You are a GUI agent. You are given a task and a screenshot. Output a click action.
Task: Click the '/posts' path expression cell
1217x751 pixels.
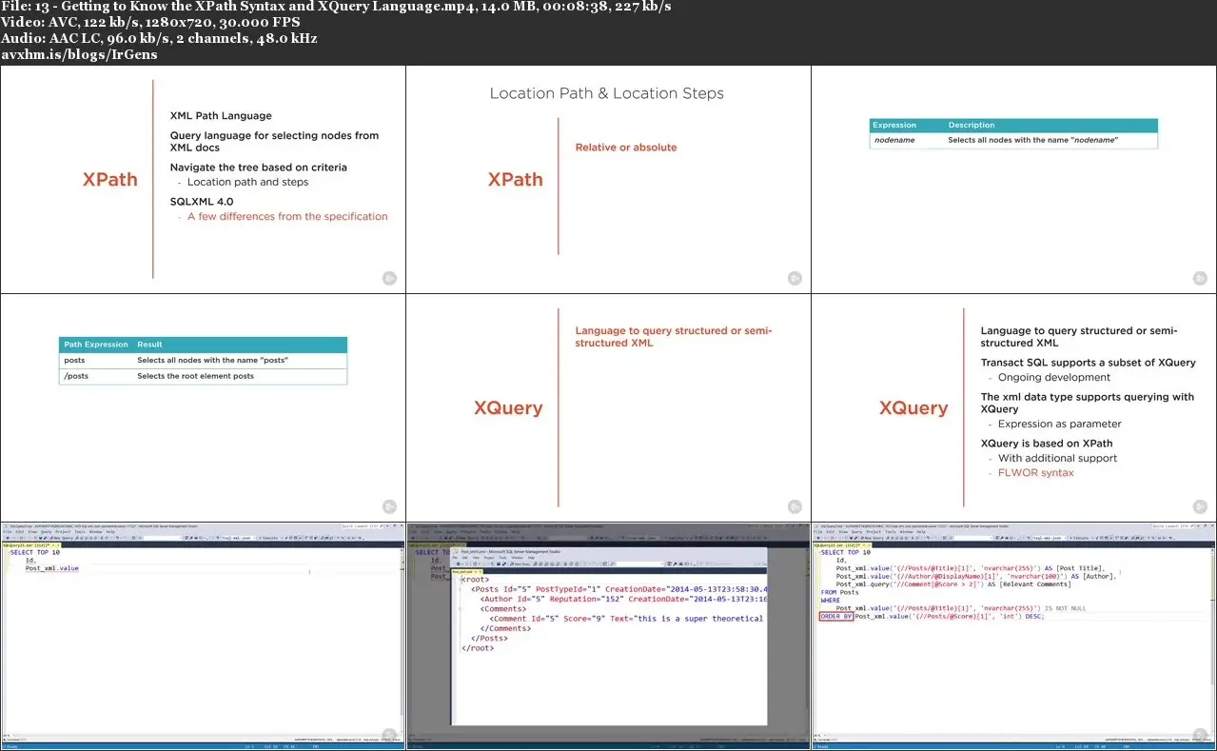click(x=75, y=376)
